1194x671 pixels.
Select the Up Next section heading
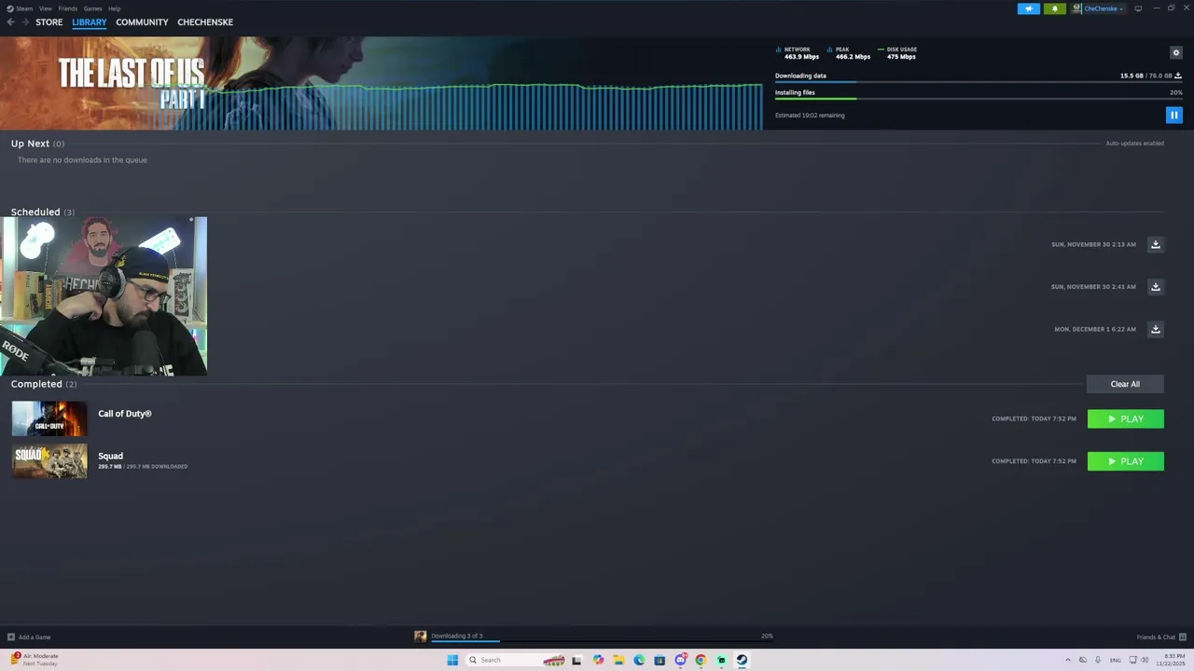tap(30, 144)
